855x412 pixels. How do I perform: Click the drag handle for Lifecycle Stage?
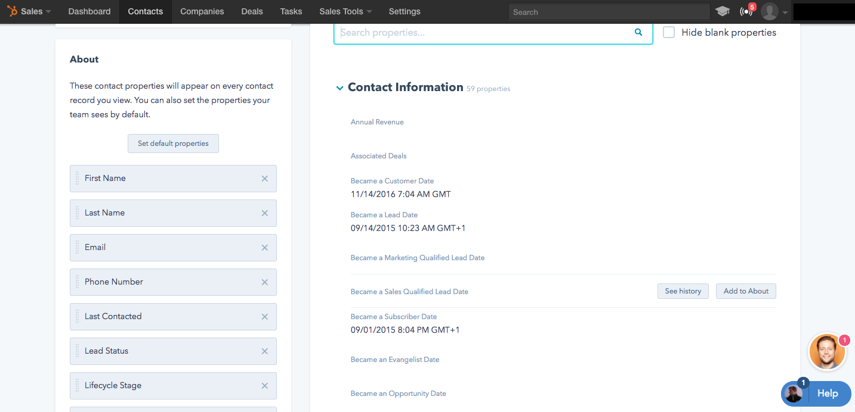click(77, 386)
